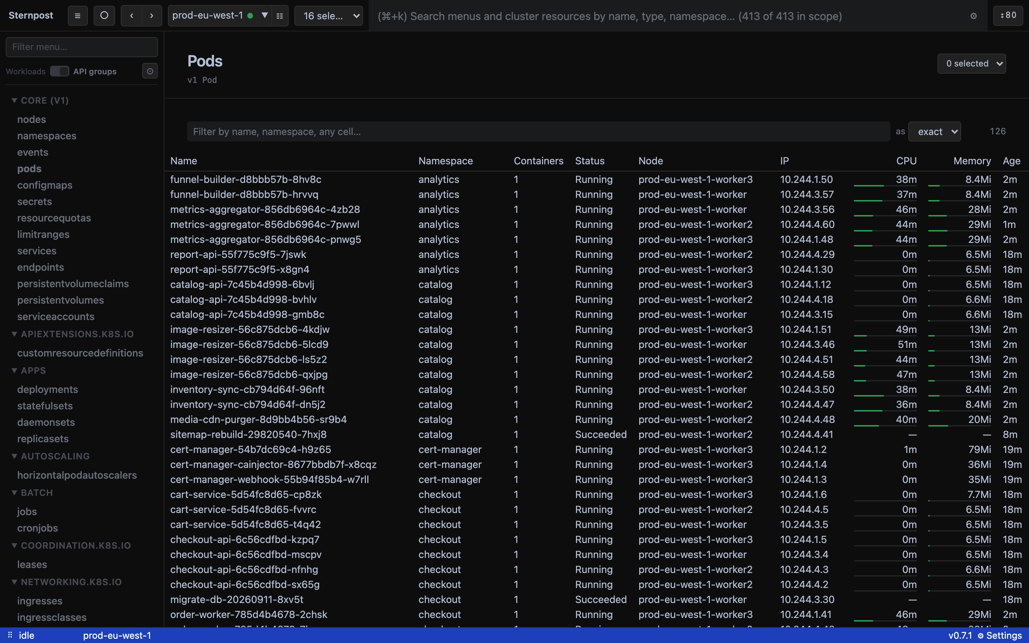The image size is (1029, 643).
Task: Open the exact match mode dropdown
Action: 934,131
